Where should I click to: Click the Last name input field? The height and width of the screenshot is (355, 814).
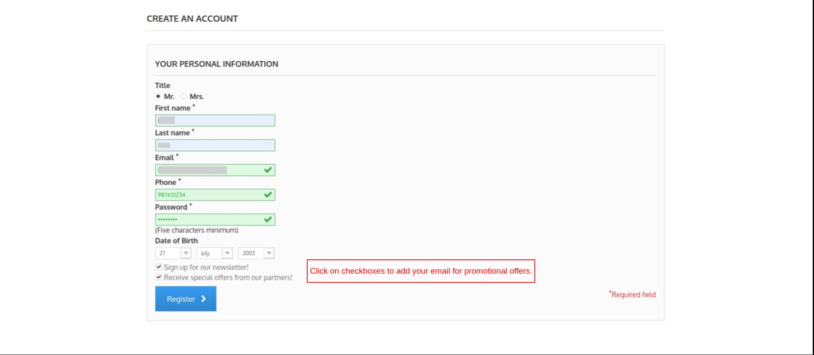[x=215, y=145]
